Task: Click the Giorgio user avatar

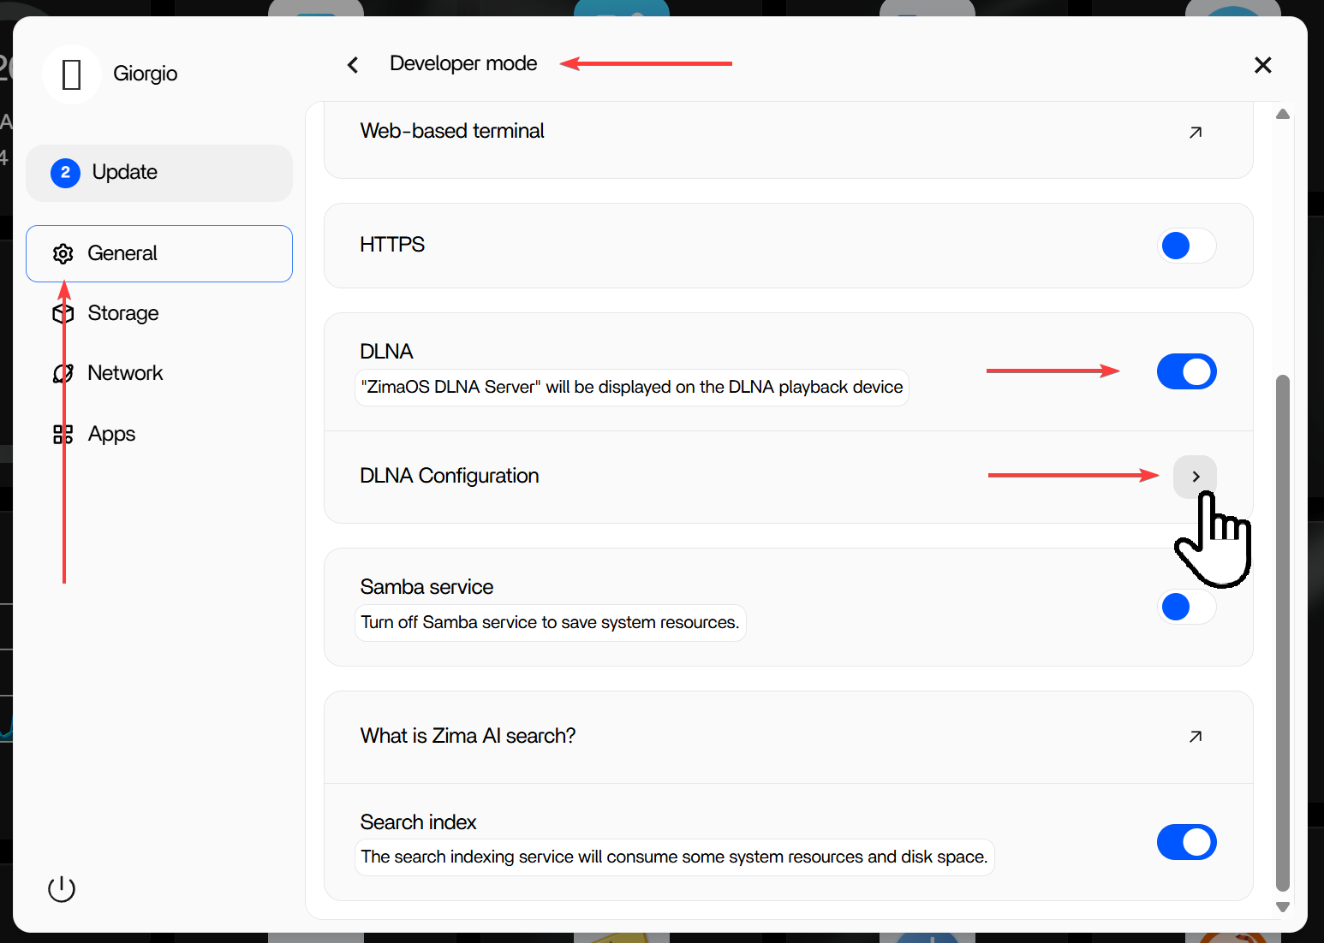Action: tap(72, 74)
